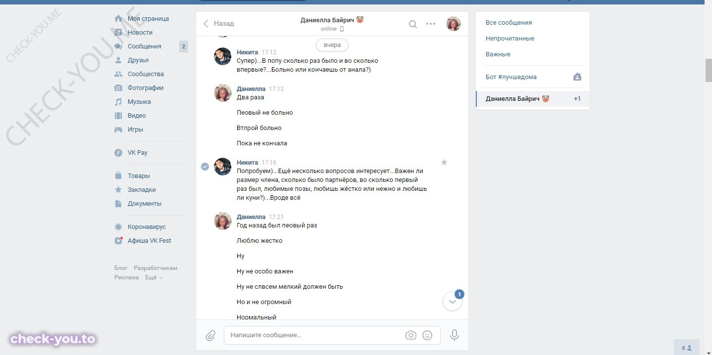Click Никита sender name at 17:12
The width and height of the screenshot is (712, 355).
(x=248, y=52)
